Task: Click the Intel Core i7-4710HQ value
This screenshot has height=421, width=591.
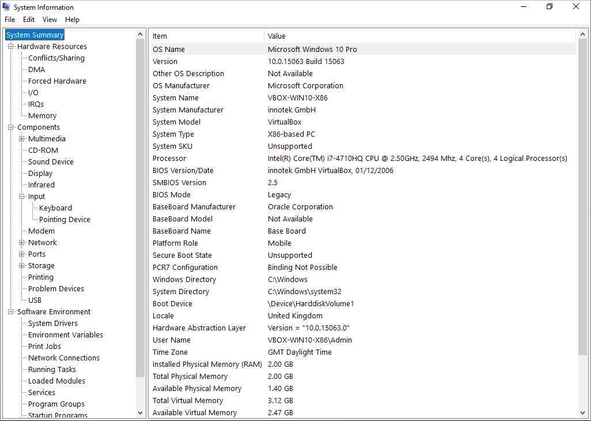Action: [417, 159]
